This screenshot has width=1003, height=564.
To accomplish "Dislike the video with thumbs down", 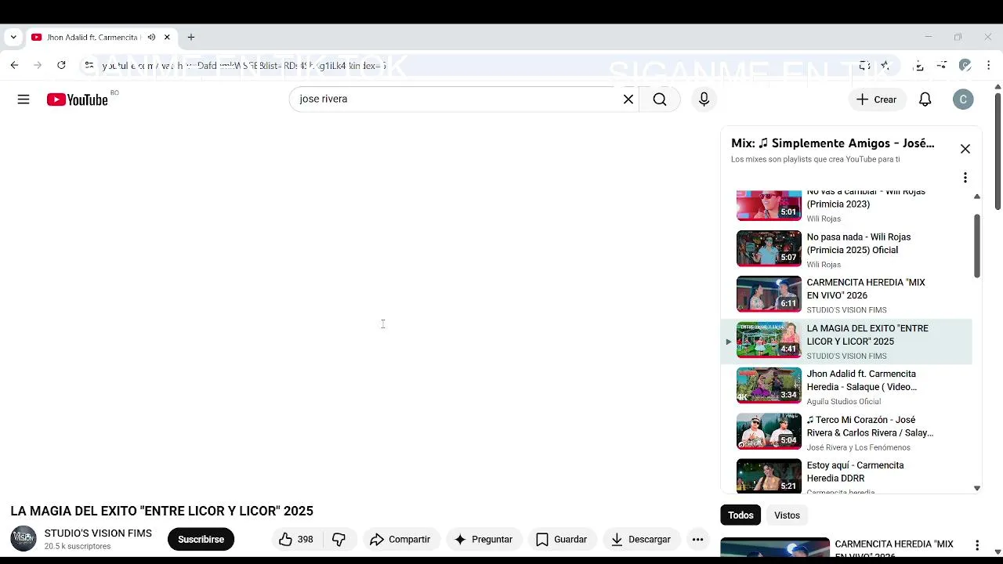I will click(339, 539).
